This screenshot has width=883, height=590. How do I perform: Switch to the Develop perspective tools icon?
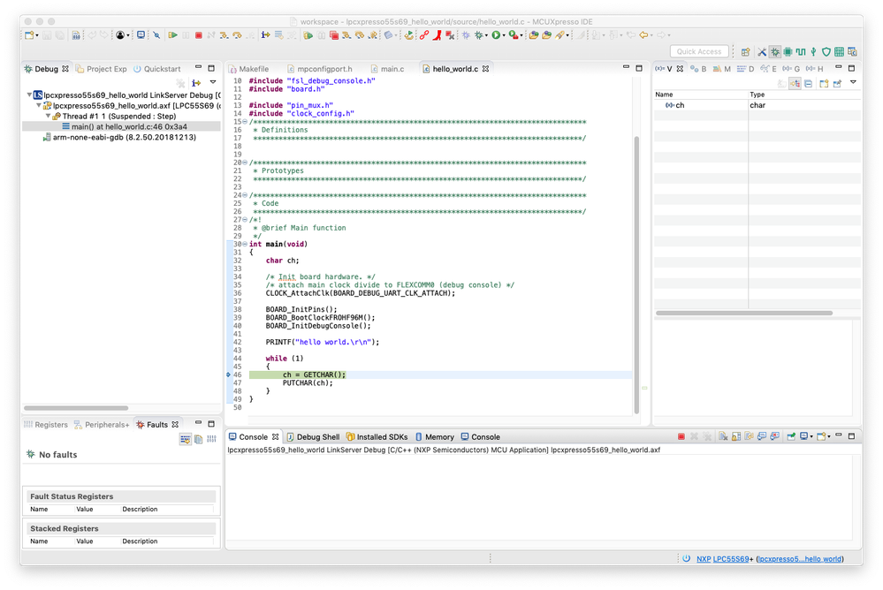(x=762, y=52)
